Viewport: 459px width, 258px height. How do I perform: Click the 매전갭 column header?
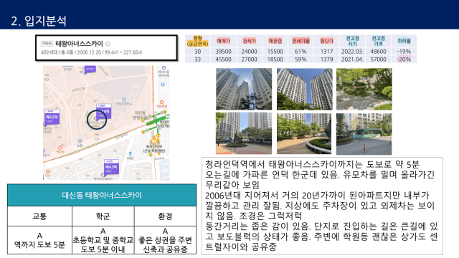click(x=275, y=42)
